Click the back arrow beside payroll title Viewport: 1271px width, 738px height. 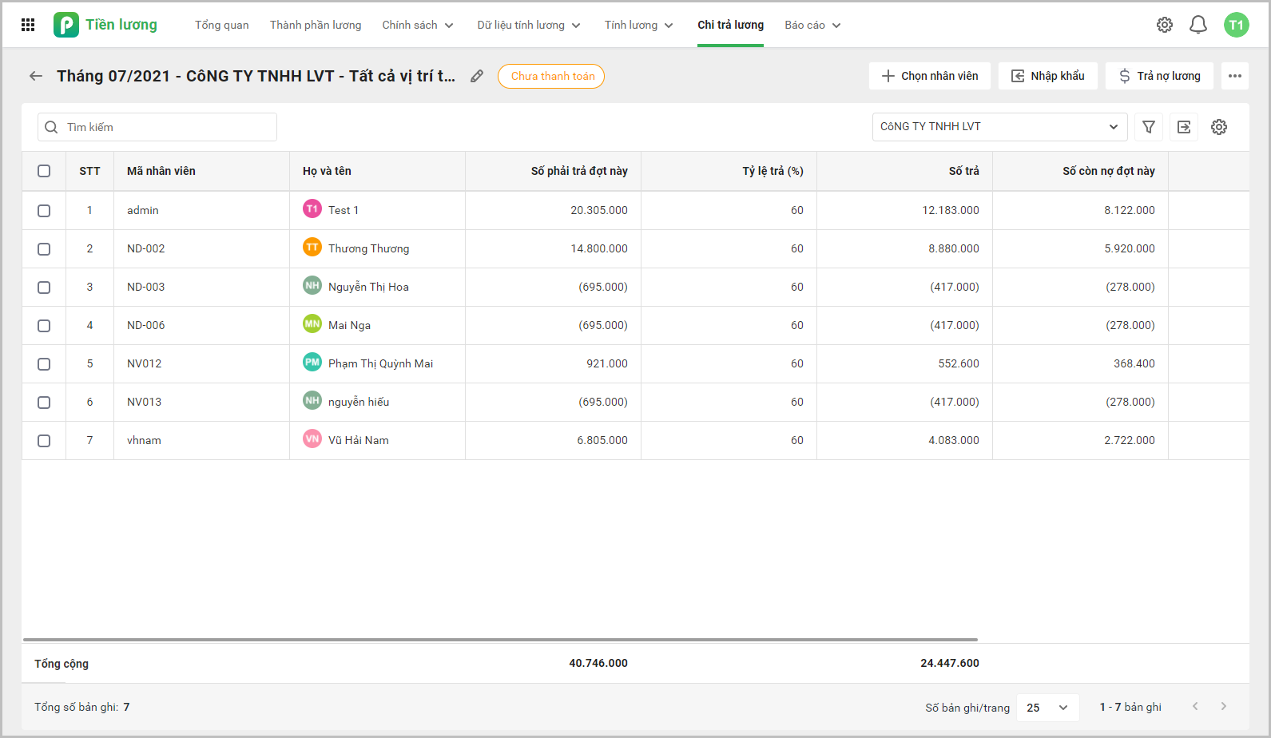36,76
